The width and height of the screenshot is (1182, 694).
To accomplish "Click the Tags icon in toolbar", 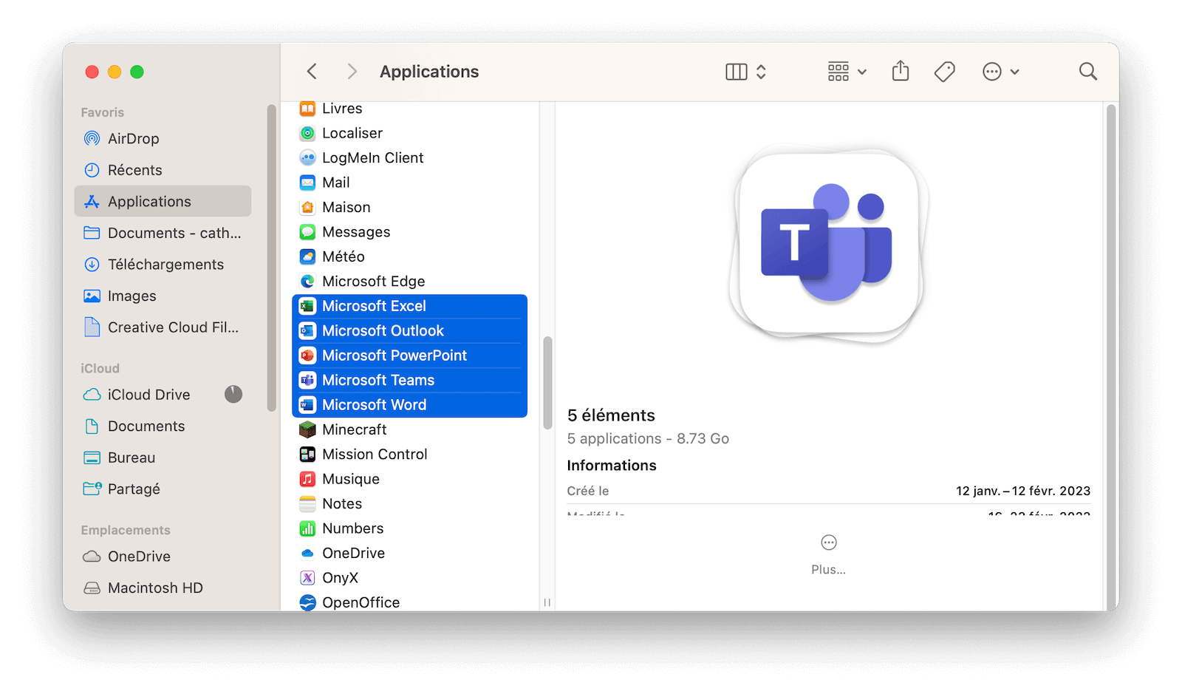I will [944, 72].
